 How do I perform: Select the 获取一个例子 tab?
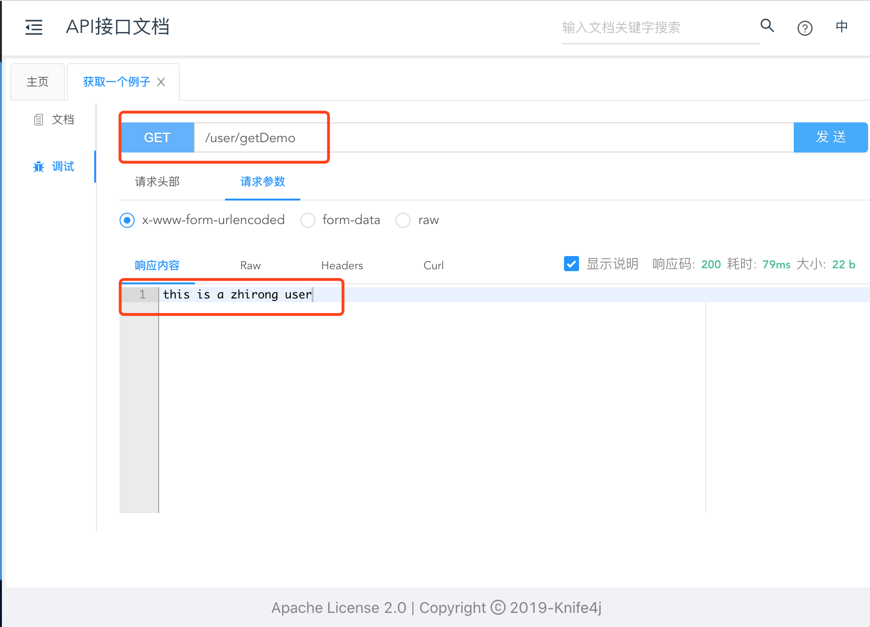(x=116, y=82)
